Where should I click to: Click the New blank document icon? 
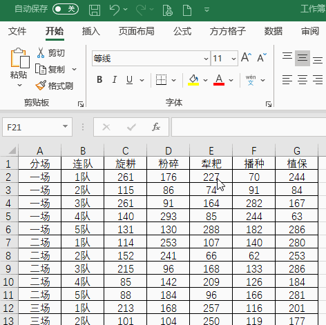point(187,10)
